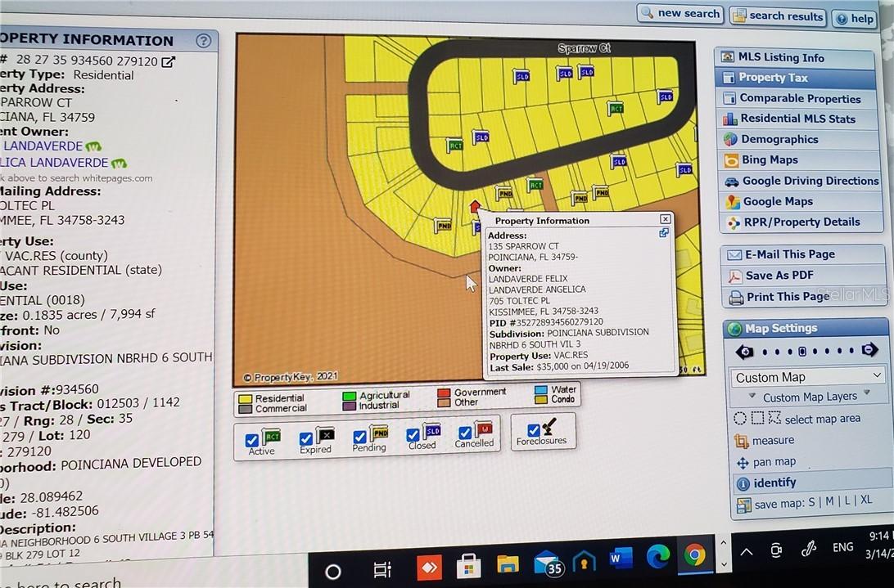The image size is (894, 588).
Task: Click the search results button
Action: pyautogui.click(x=779, y=16)
